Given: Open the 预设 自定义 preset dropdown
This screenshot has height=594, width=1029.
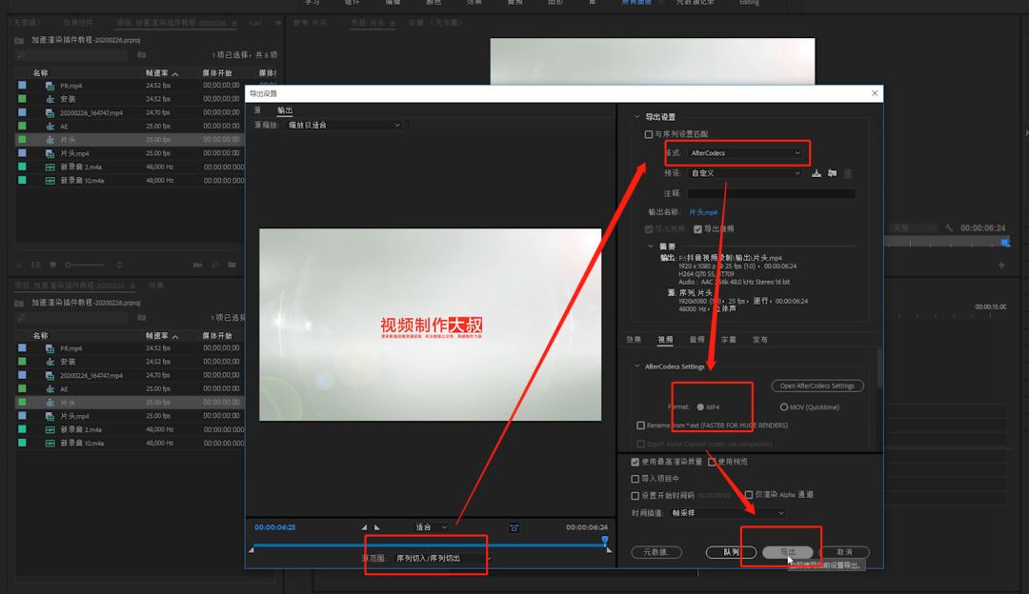Looking at the screenshot, I should tap(746, 173).
